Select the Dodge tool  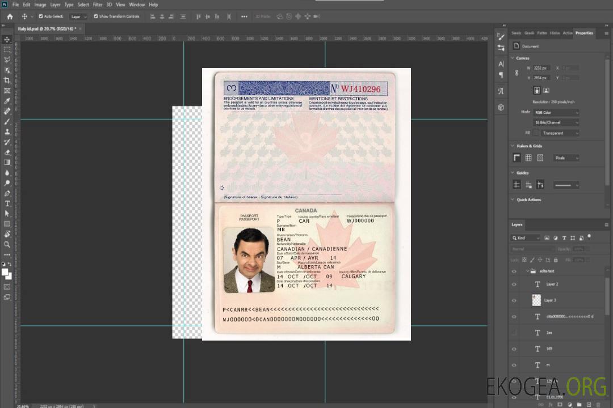point(7,183)
